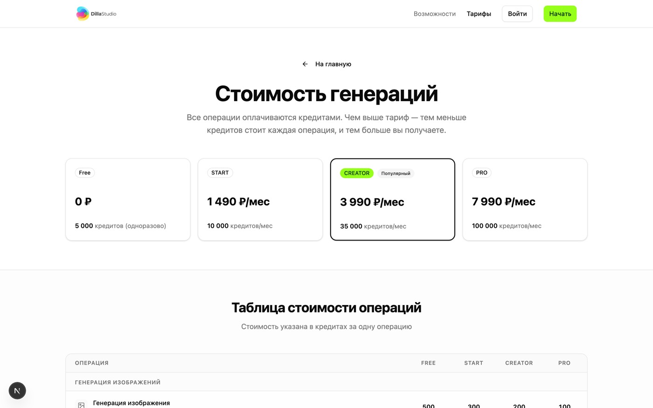Click the 35 000 кредитов/мес text

(x=373, y=226)
